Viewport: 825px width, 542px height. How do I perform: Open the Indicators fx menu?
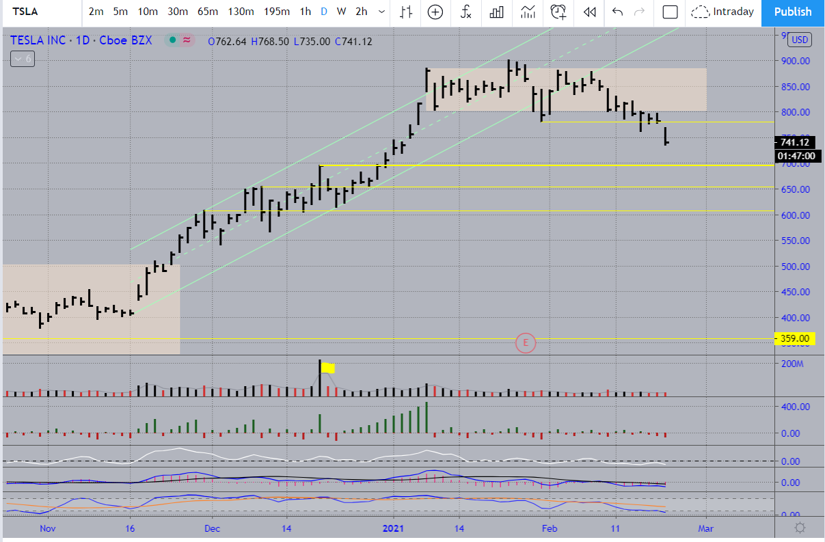[x=465, y=12]
